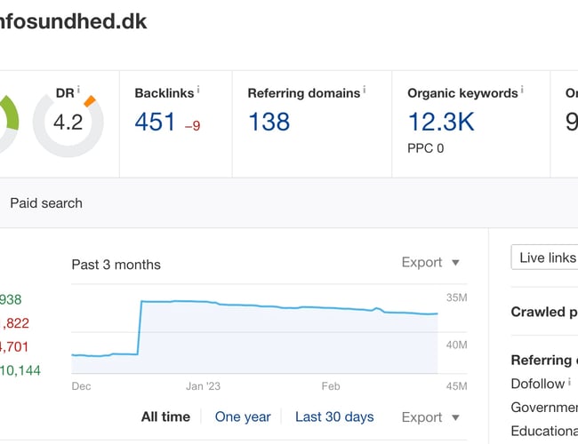Open the 451 backlinks count
Viewport: 578px width, 444px height.
(156, 122)
